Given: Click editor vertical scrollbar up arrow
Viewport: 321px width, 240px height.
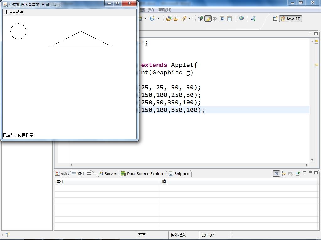Looking at the screenshot, I should (x=312, y=41).
